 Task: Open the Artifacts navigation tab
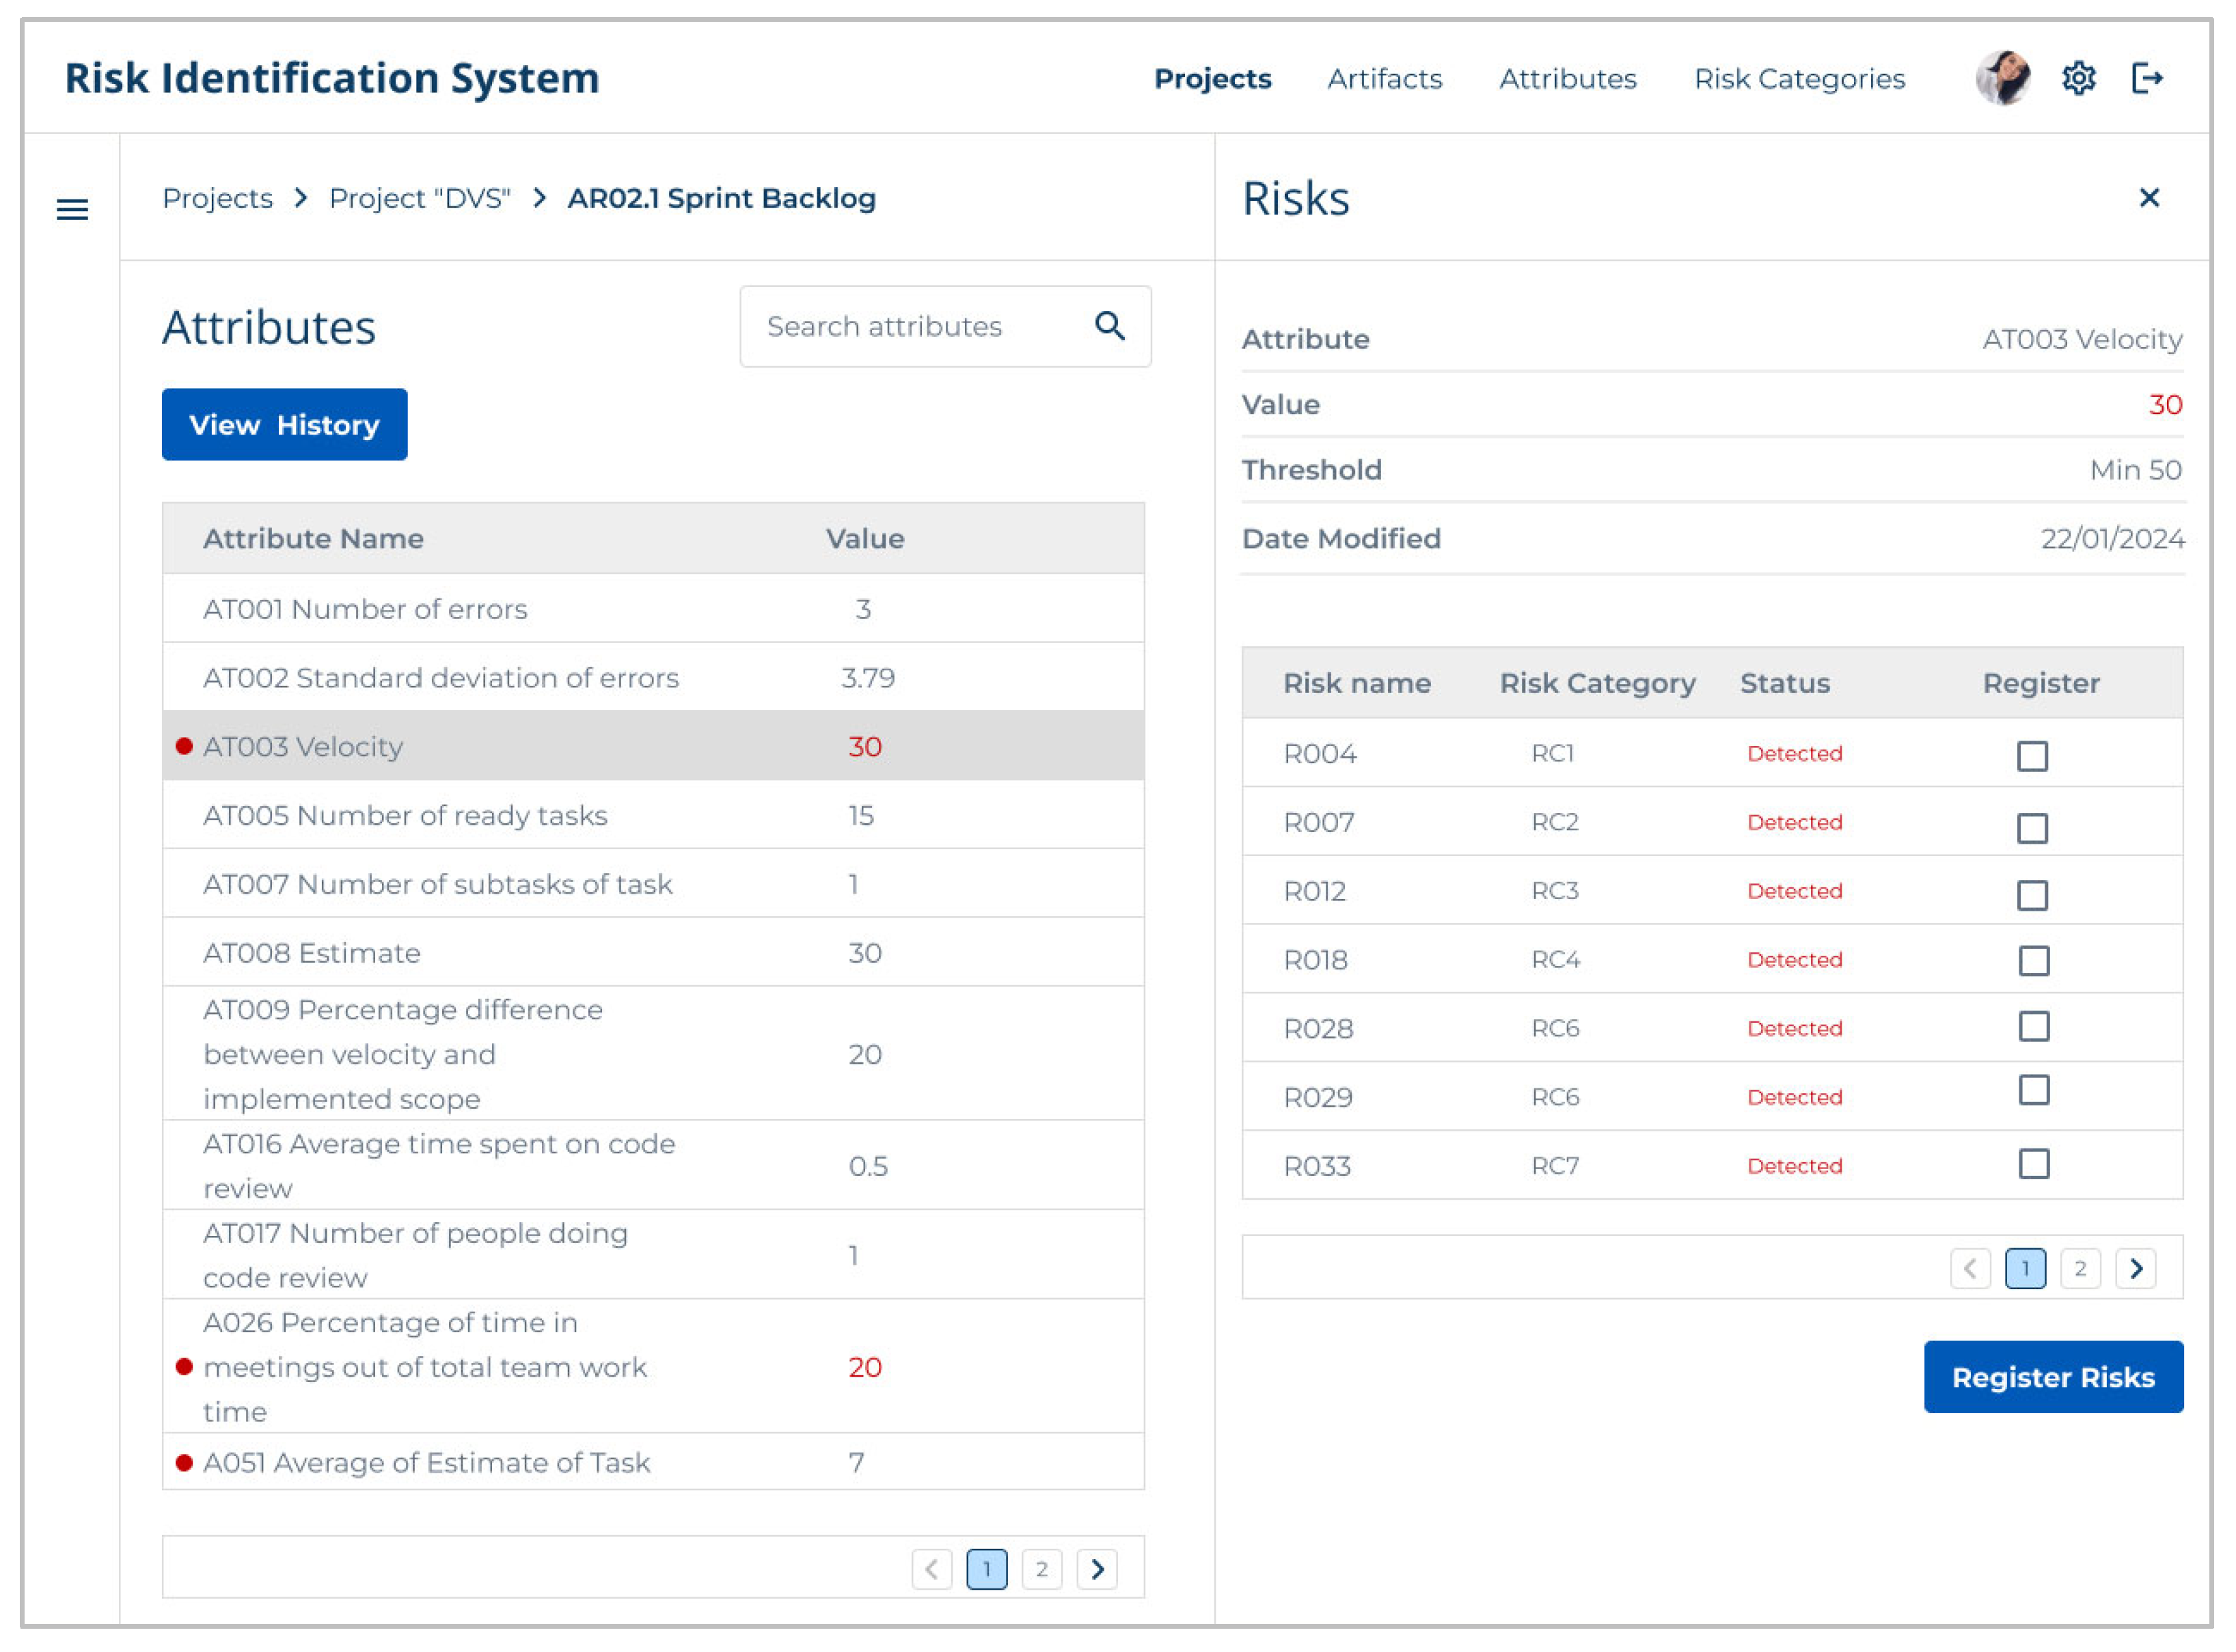[1384, 79]
